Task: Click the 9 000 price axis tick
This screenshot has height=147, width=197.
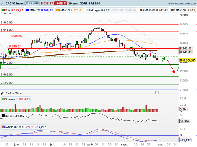Action: 184,15
